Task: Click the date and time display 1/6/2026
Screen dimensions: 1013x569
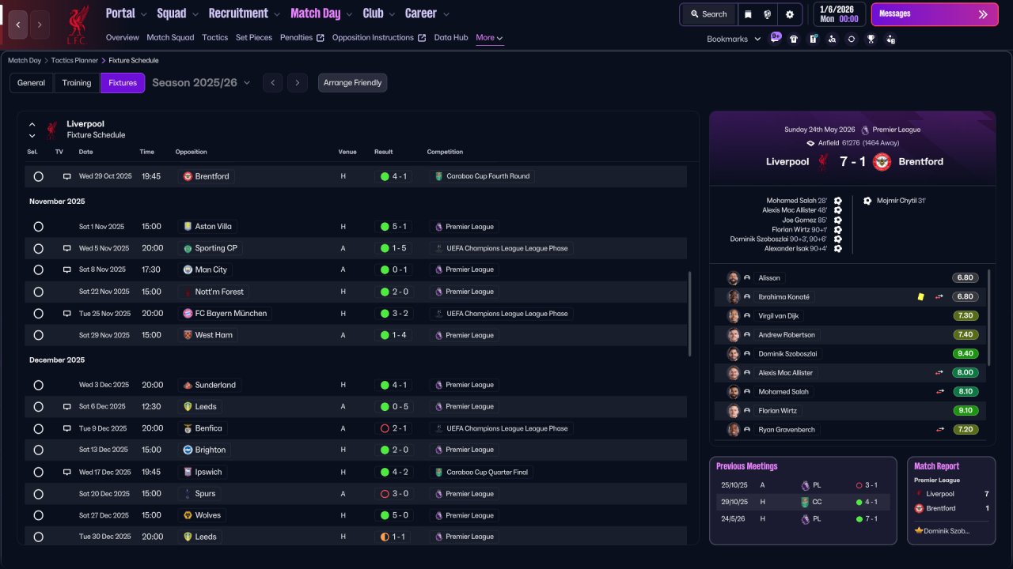Action: 839,14
